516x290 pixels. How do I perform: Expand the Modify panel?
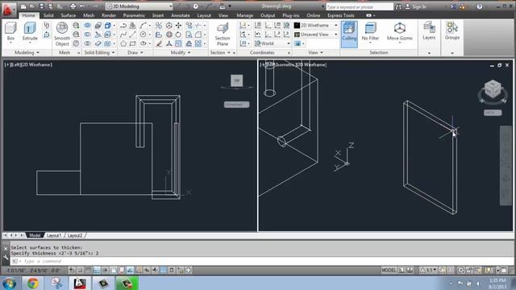[181, 52]
